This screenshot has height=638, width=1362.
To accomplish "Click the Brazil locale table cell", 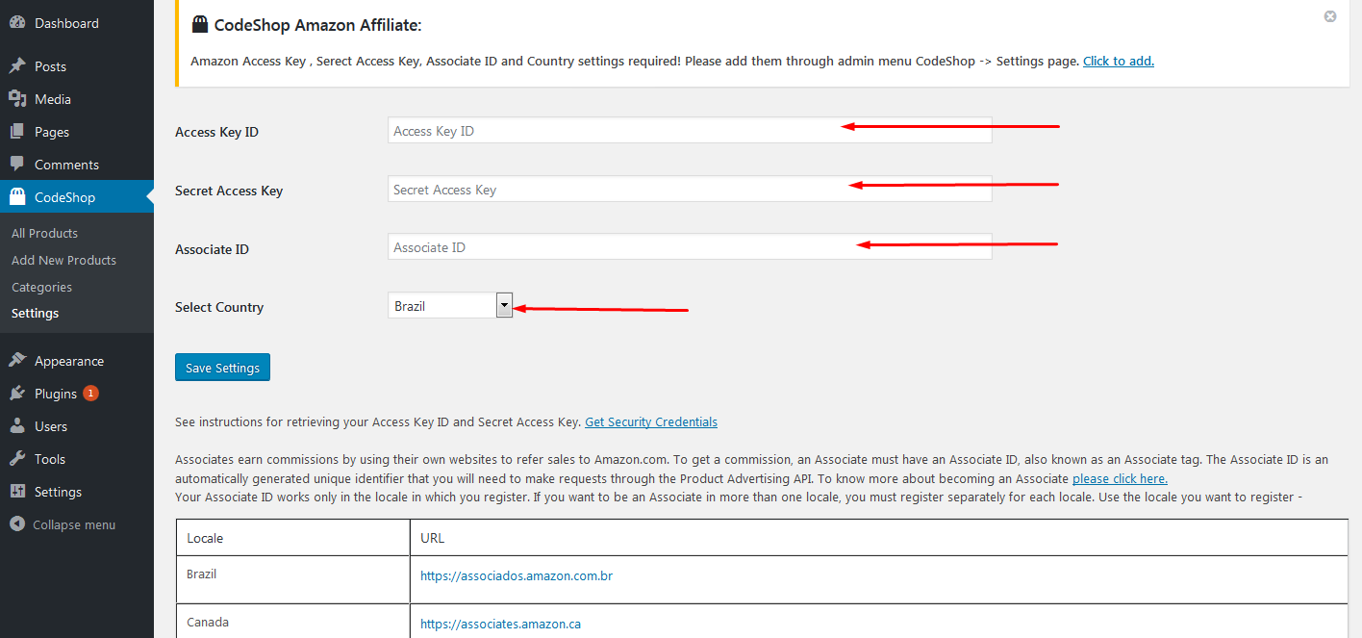I will 293,579.
